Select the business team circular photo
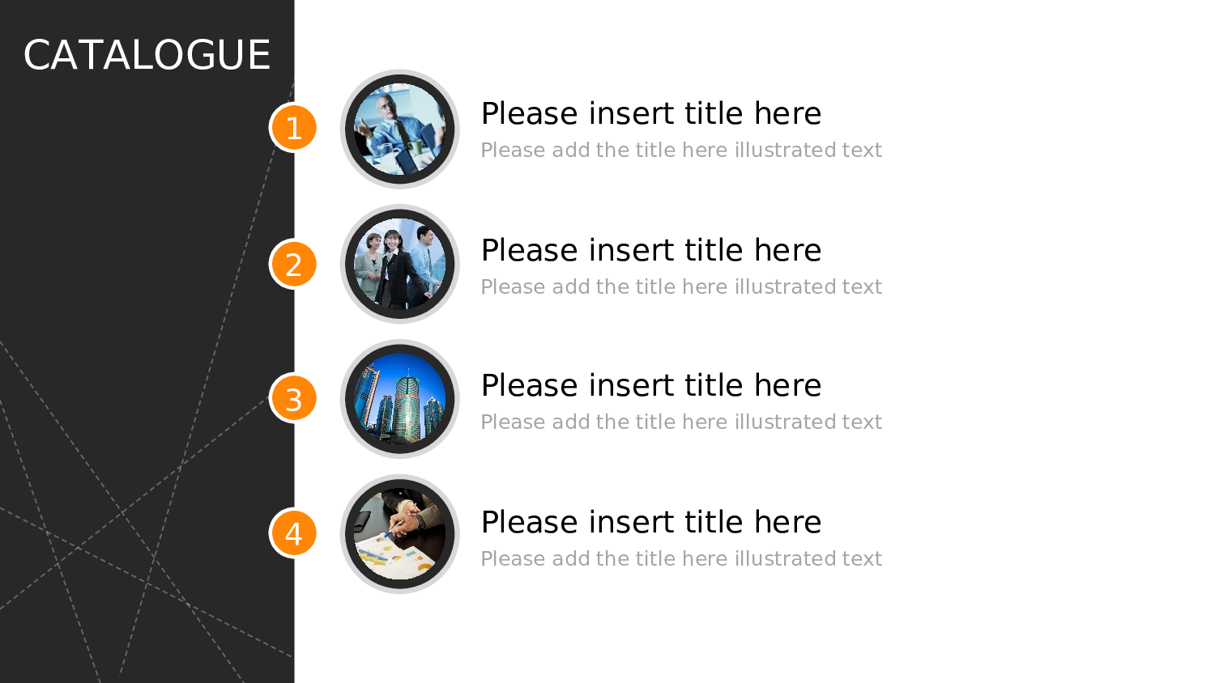 399,265
